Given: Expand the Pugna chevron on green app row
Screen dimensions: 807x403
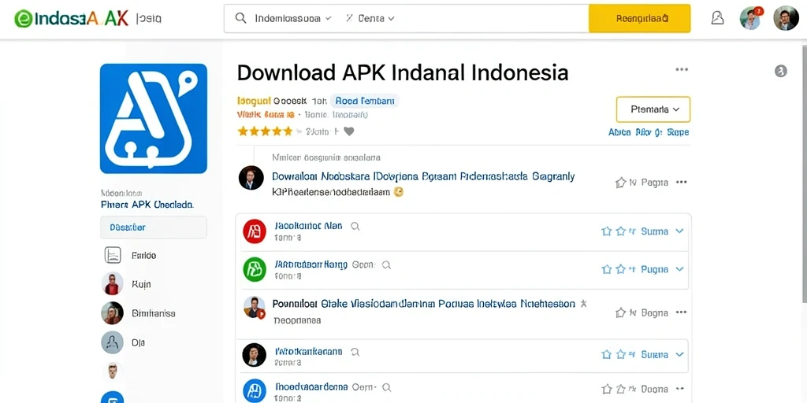Looking at the screenshot, I should [679, 269].
